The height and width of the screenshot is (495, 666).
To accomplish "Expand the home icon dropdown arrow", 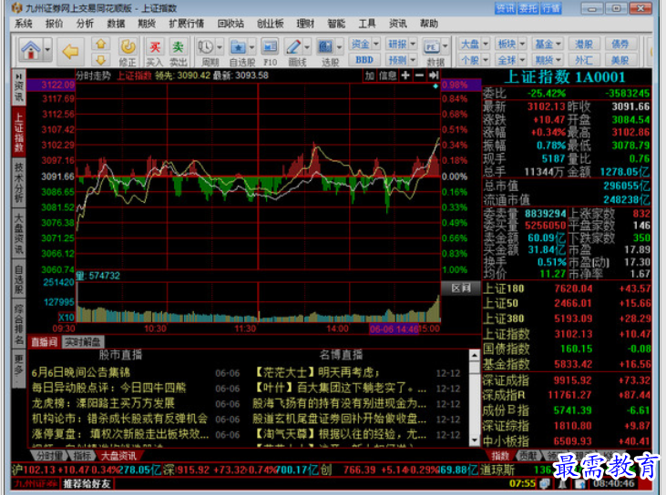I will pyautogui.click(x=47, y=50).
